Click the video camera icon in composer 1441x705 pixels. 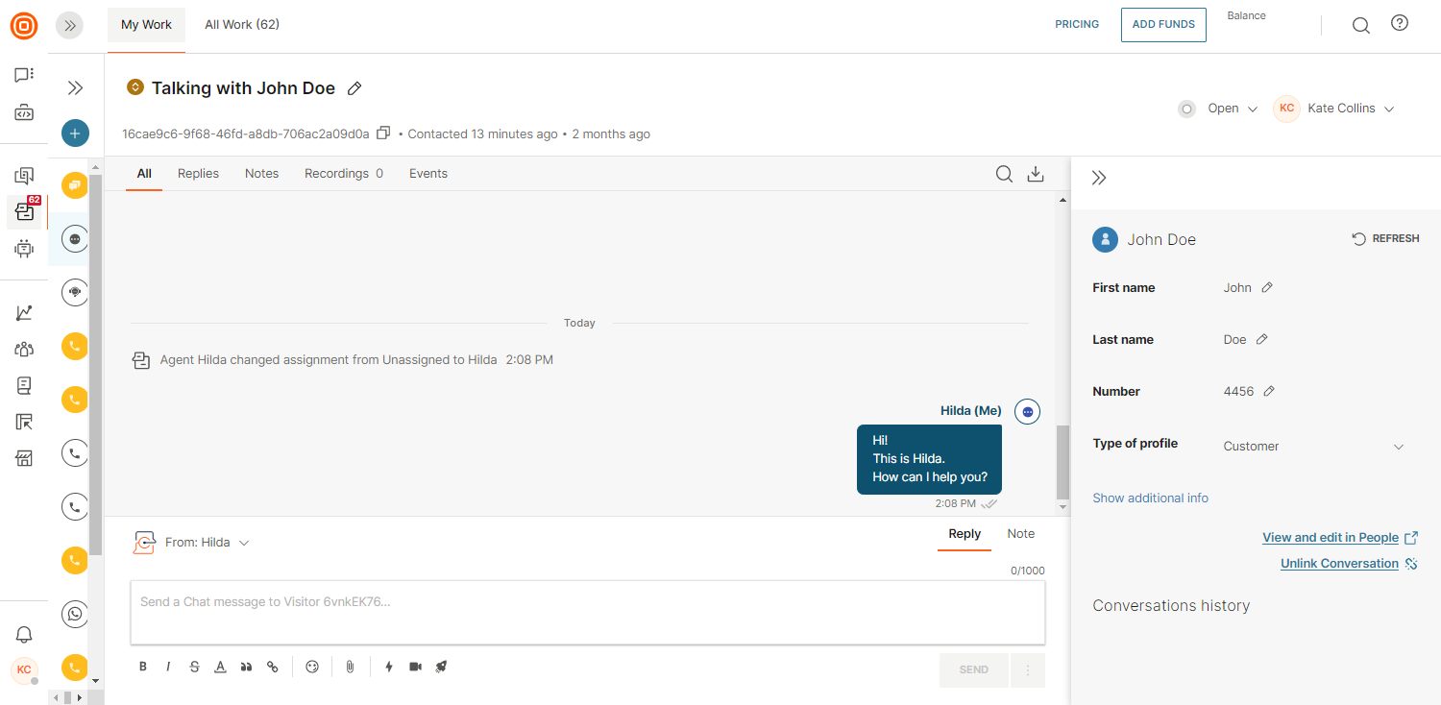[415, 667]
